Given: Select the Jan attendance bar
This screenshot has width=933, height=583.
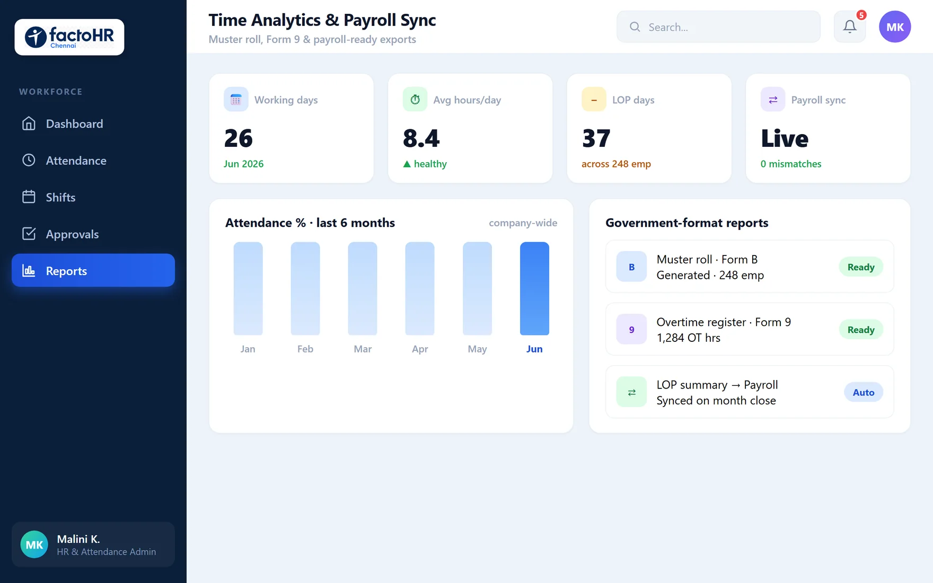Looking at the screenshot, I should (248, 288).
